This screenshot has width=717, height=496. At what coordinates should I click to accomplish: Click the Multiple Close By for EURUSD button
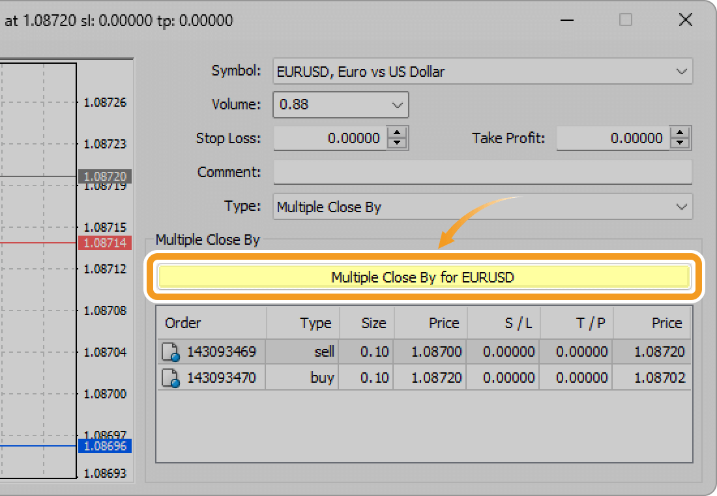(x=423, y=277)
